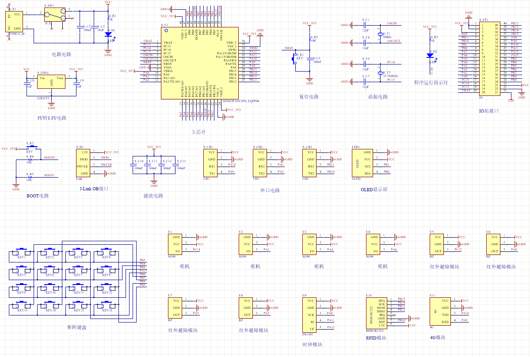This screenshot has height=357, width=530.
Task: Select the S_D1 power LED
Action: [108, 34]
